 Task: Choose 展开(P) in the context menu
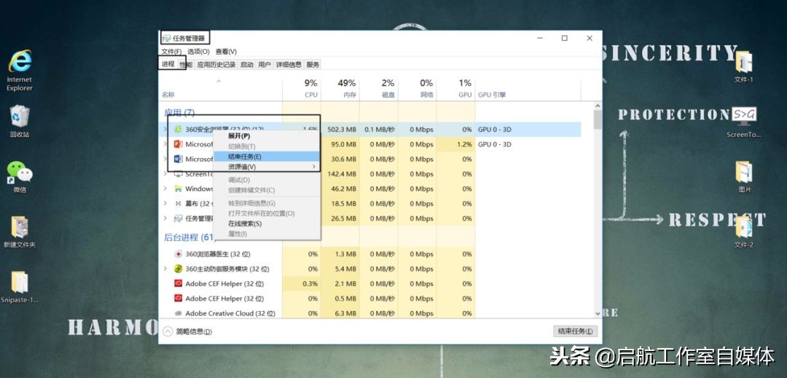tap(267, 136)
